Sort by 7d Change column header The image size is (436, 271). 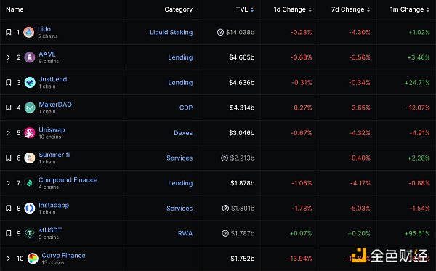pyautogui.click(x=351, y=9)
